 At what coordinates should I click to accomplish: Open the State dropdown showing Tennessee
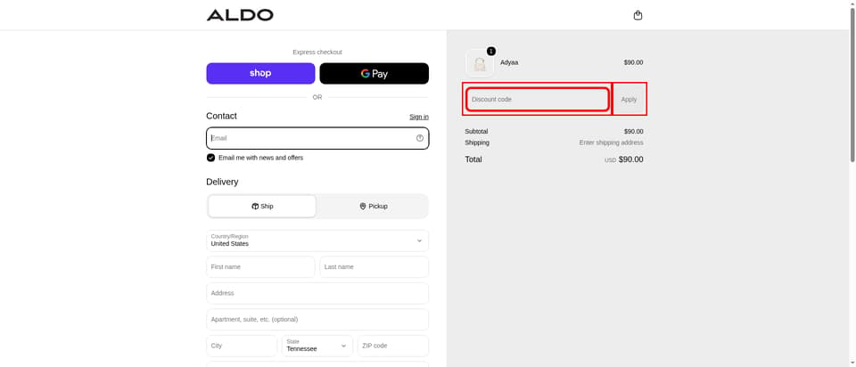(x=317, y=346)
